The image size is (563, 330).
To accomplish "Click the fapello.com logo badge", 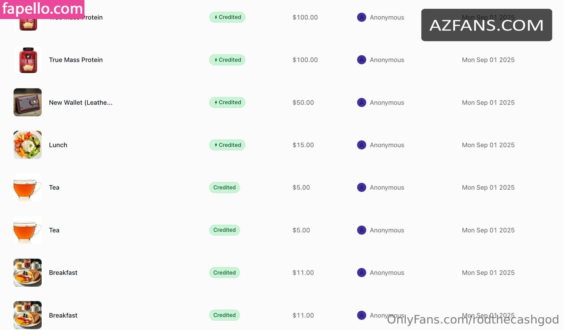I will click(x=42, y=9).
